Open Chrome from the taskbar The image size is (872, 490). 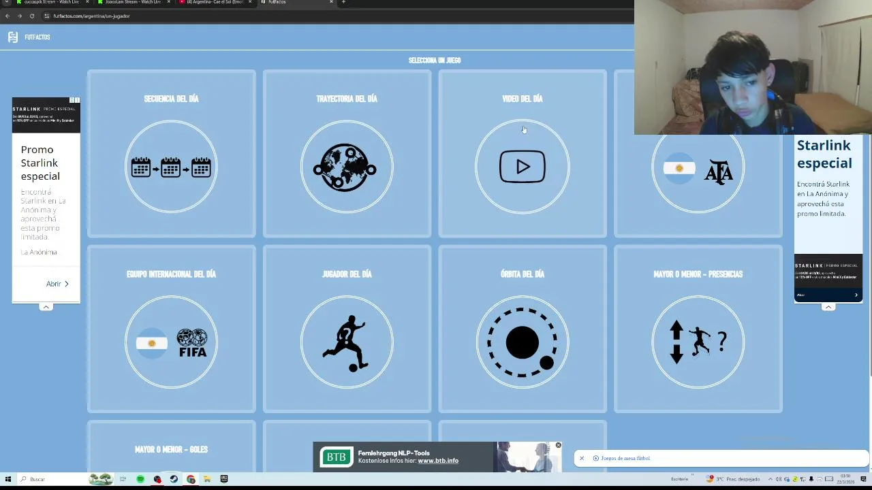(x=191, y=479)
